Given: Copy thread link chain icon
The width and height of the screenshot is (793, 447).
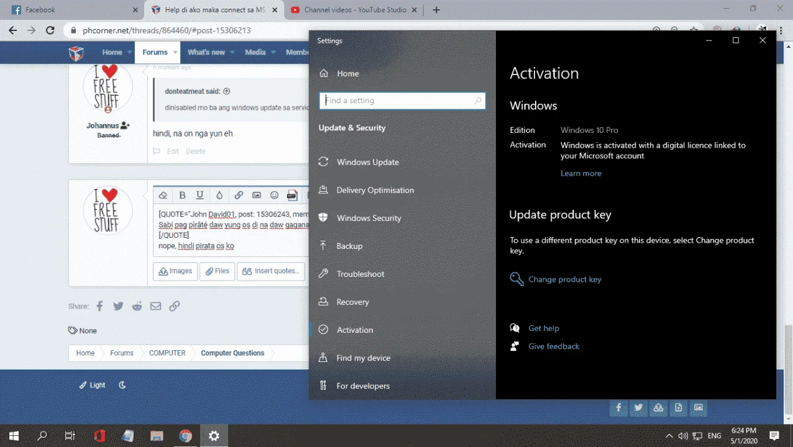Looking at the screenshot, I should pos(175,306).
